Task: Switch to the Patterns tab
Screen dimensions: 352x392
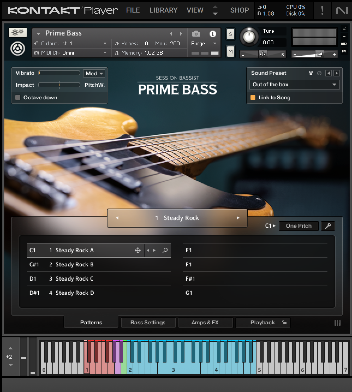Action: click(x=91, y=322)
